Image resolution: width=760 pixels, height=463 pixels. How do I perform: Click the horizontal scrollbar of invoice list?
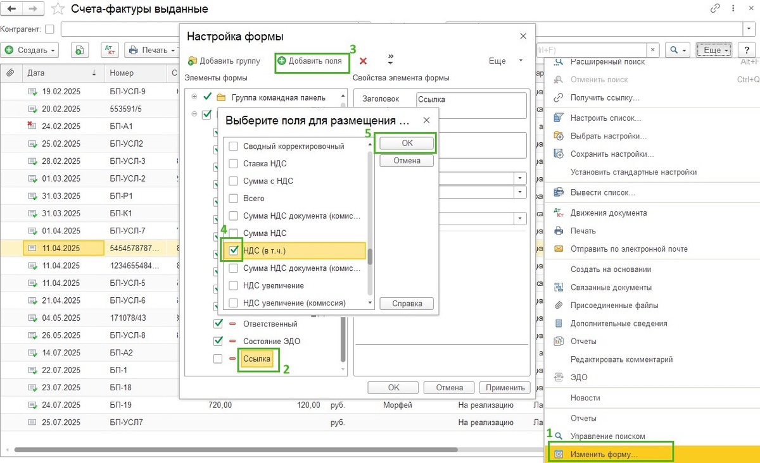click(x=236, y=450)
